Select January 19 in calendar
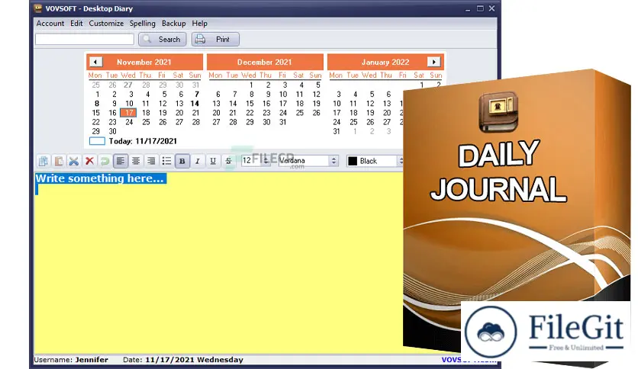This screenshot has height=369, width=638. (x=370, y=113)
